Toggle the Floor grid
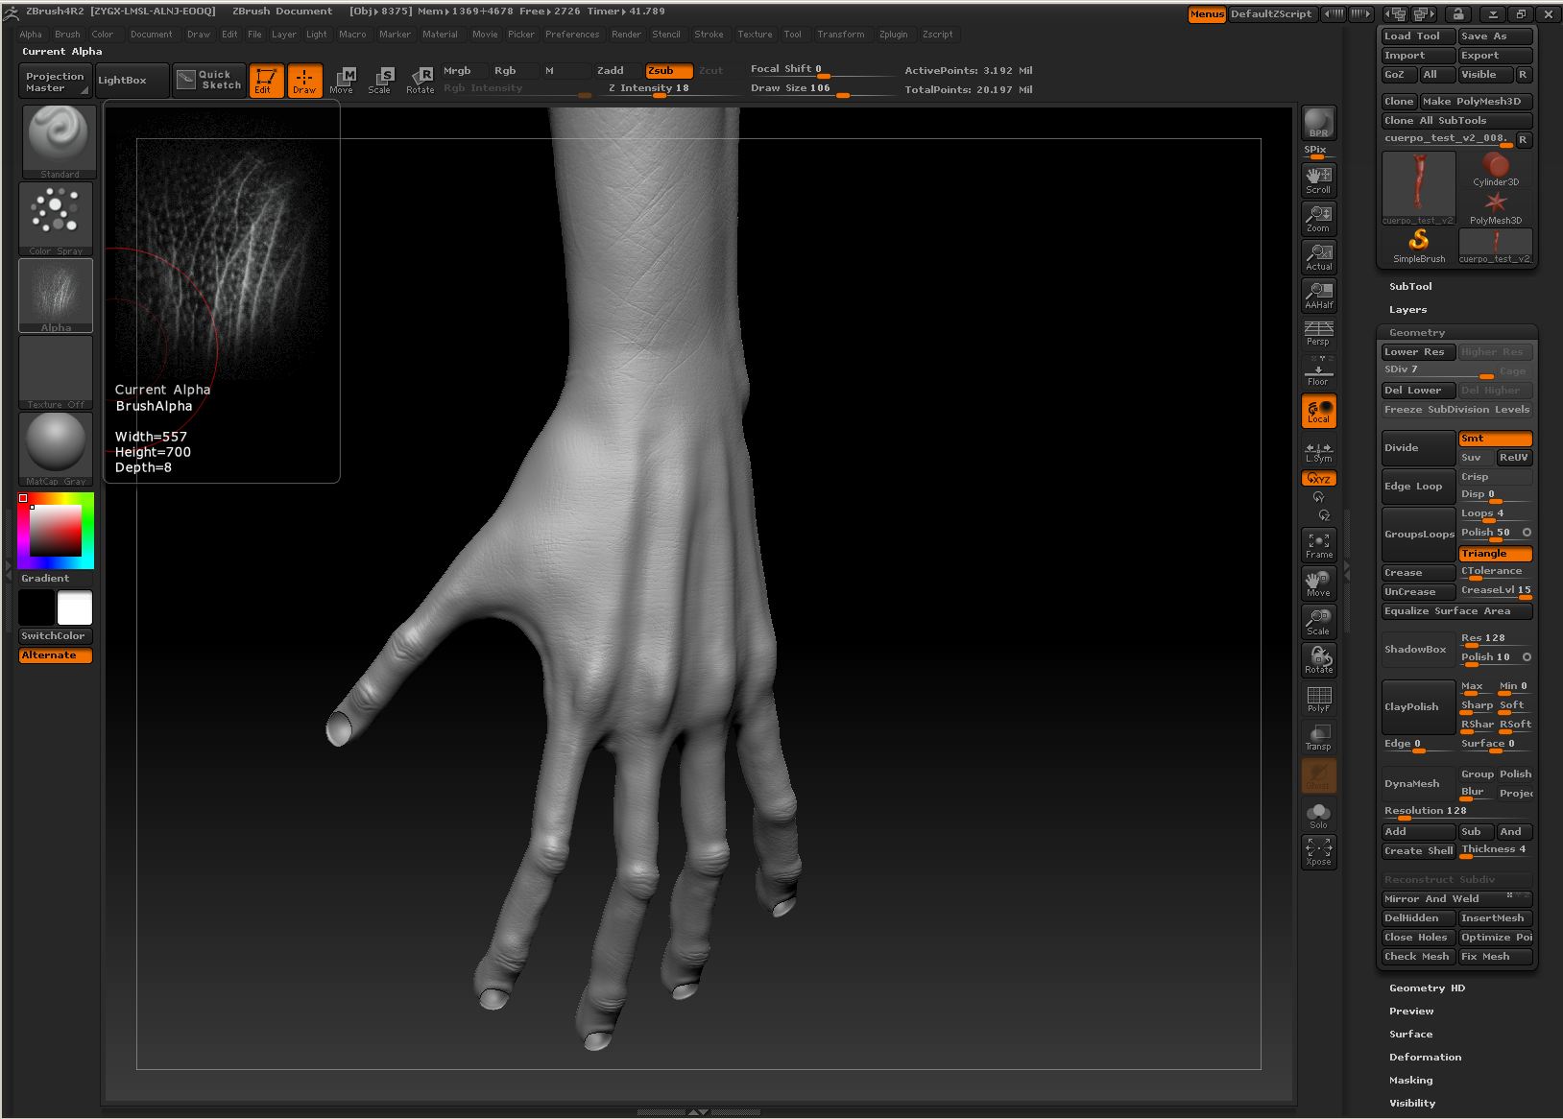This screenshot has height=1119, width=1563. 1318,371
